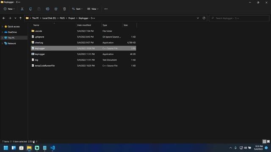Click the .vscode folder icon
The height and width of the screenshot is (152, 271).
[x=33, y=31]
